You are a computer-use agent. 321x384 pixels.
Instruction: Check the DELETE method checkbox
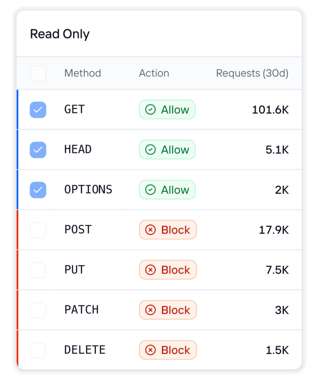coord(38,350)
